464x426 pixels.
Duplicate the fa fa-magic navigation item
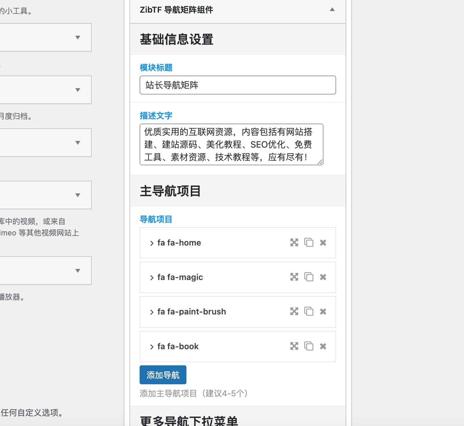pos(309,277)
